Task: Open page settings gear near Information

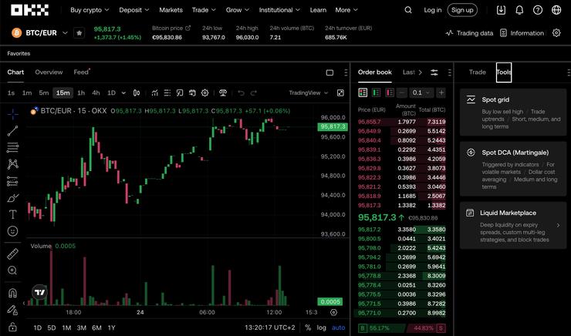Action: pos(556,32)
